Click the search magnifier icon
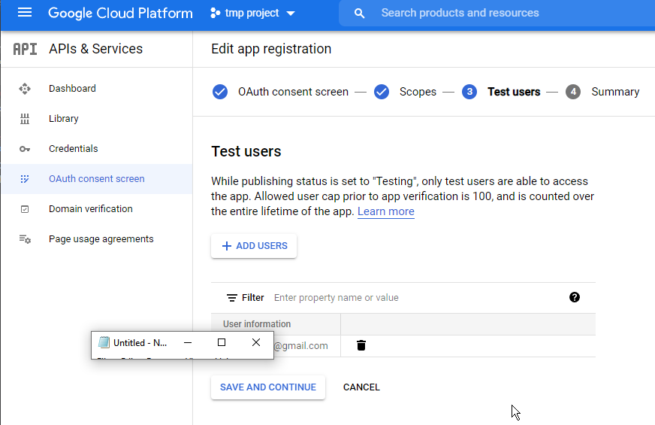The image size is (655, 425). [x=360, y=14]
